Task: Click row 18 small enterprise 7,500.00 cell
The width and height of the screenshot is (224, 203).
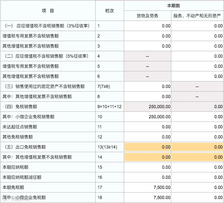Action: (x=148, y=198)
